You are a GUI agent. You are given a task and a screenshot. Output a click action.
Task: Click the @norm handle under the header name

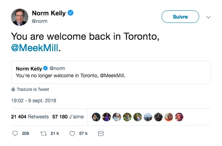(x=40, y=21)
